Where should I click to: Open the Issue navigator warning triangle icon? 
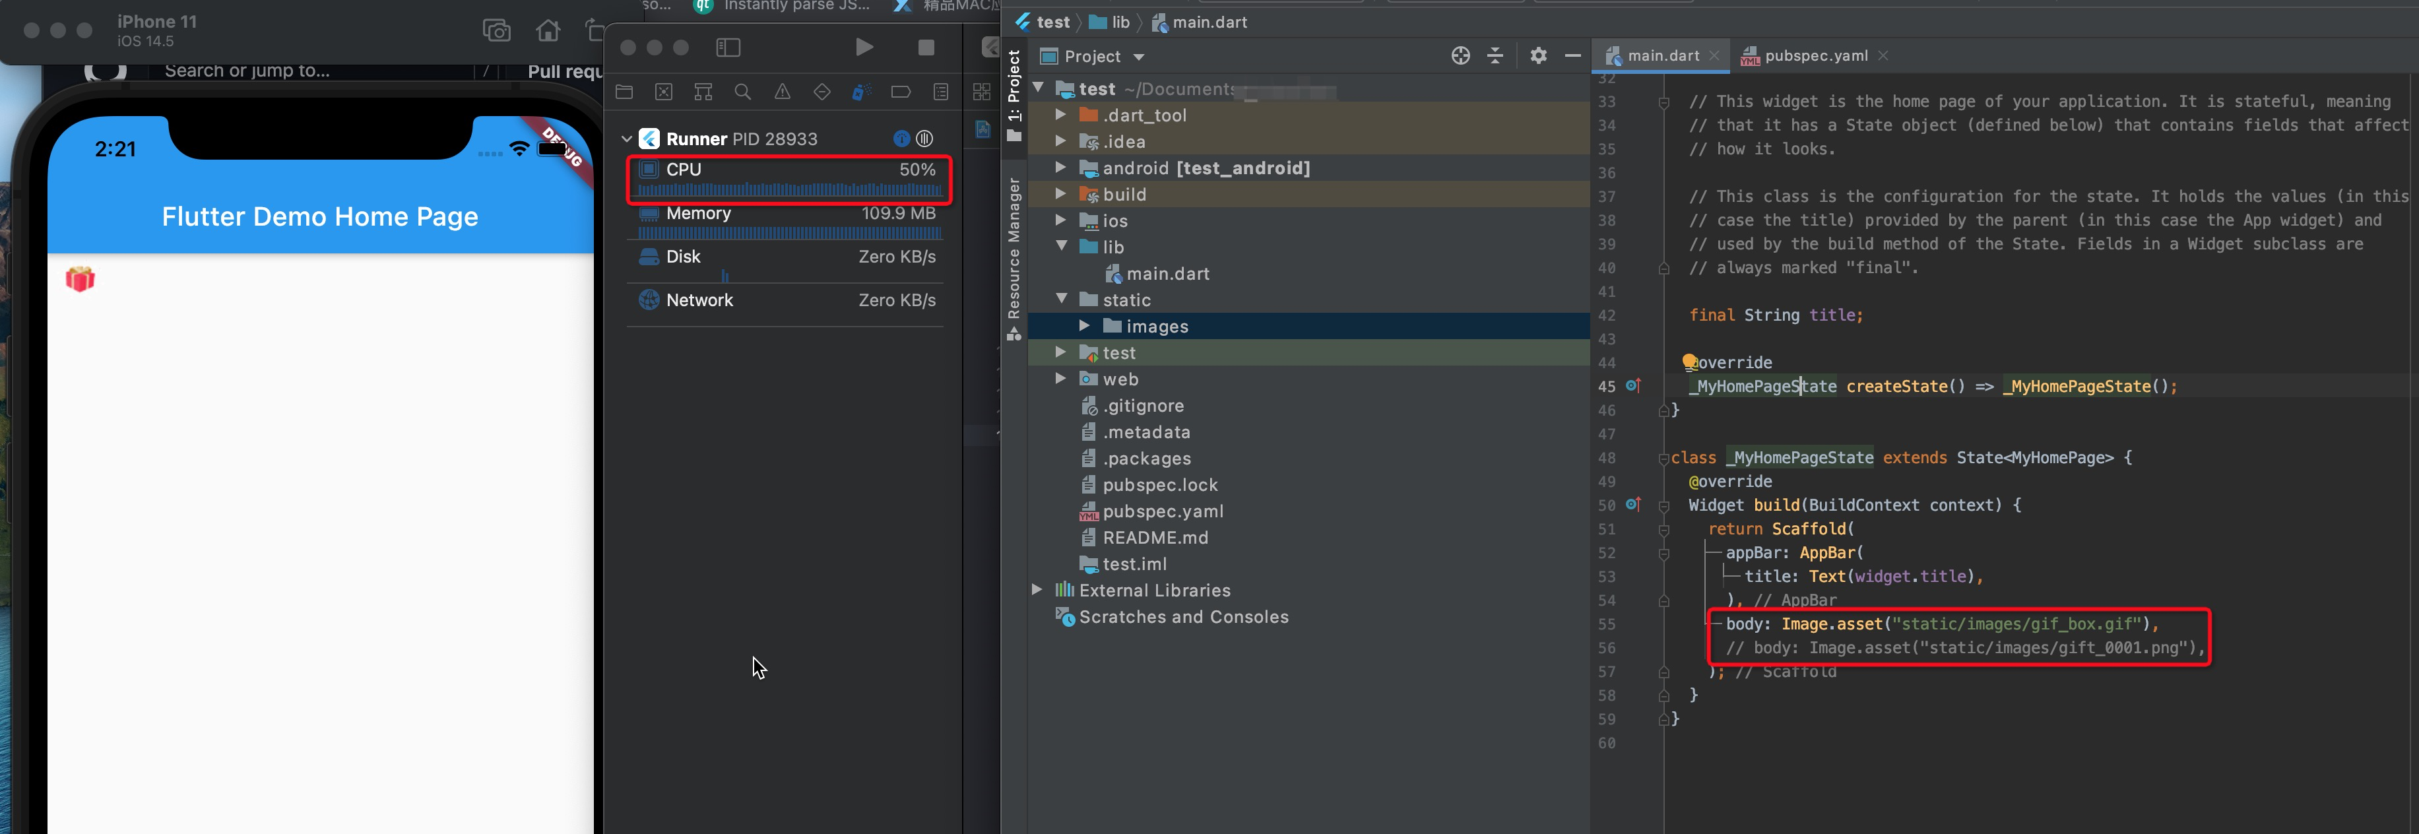782,91
